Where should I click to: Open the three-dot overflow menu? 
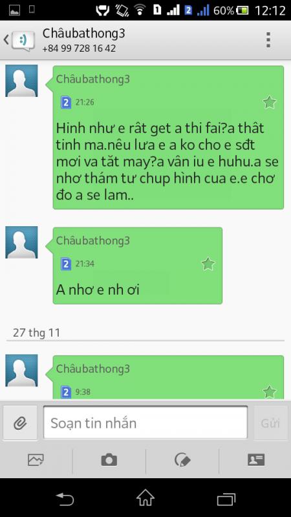point(268,40)
